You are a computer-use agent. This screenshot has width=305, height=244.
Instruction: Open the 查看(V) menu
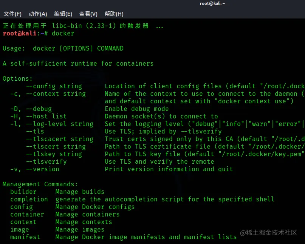click(88, 14)
